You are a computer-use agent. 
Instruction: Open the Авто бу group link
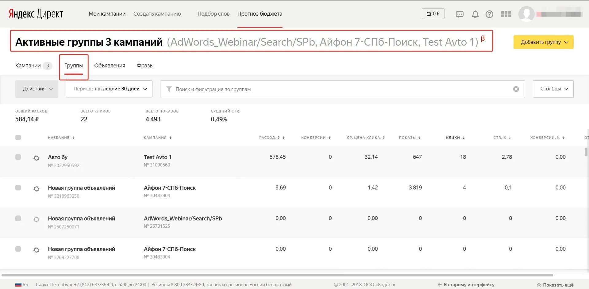(x=58, y=157)
